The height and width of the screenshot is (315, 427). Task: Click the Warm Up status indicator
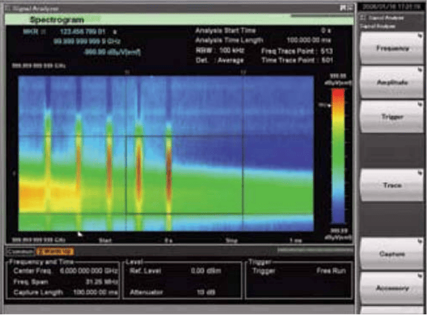[x=55, y=251]
